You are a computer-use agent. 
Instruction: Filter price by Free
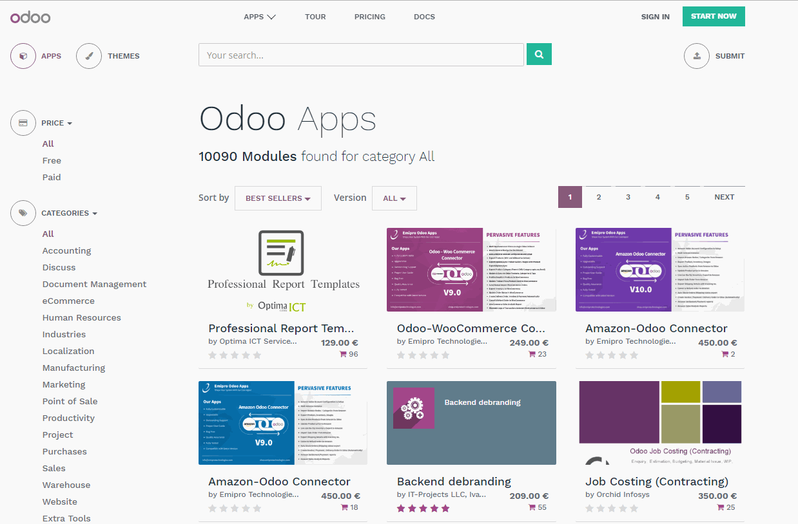pos(52,160)
